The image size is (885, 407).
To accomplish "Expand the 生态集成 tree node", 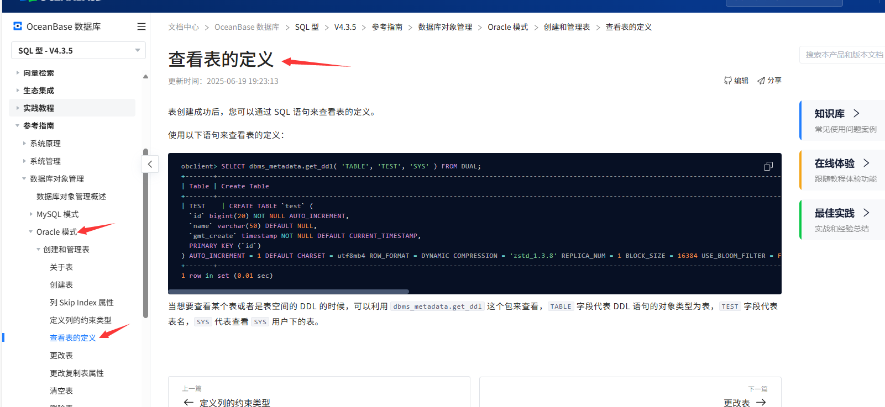I will 18,91.
